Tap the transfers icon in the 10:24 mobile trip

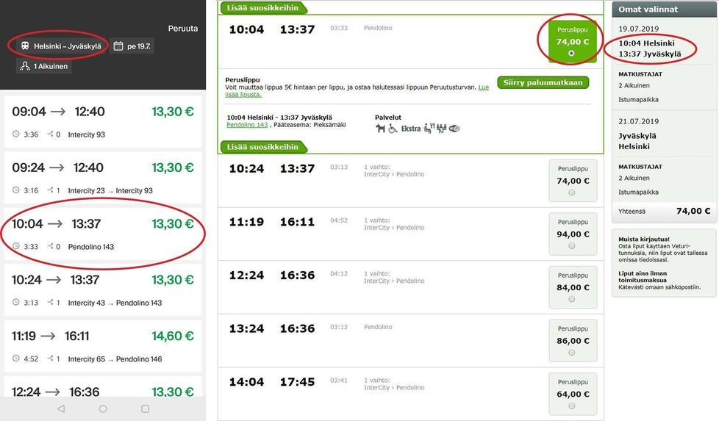(51, 303)
